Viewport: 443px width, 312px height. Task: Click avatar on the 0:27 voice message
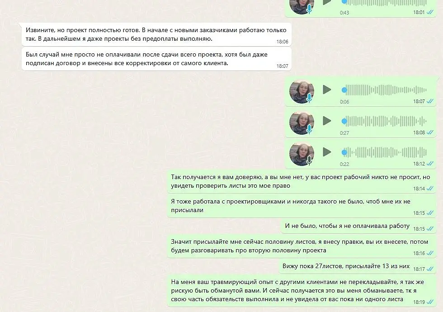(302, 123)
